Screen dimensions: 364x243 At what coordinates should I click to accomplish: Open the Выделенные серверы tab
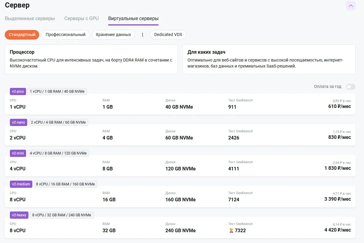pyautogui.click(x=30, y=19)
